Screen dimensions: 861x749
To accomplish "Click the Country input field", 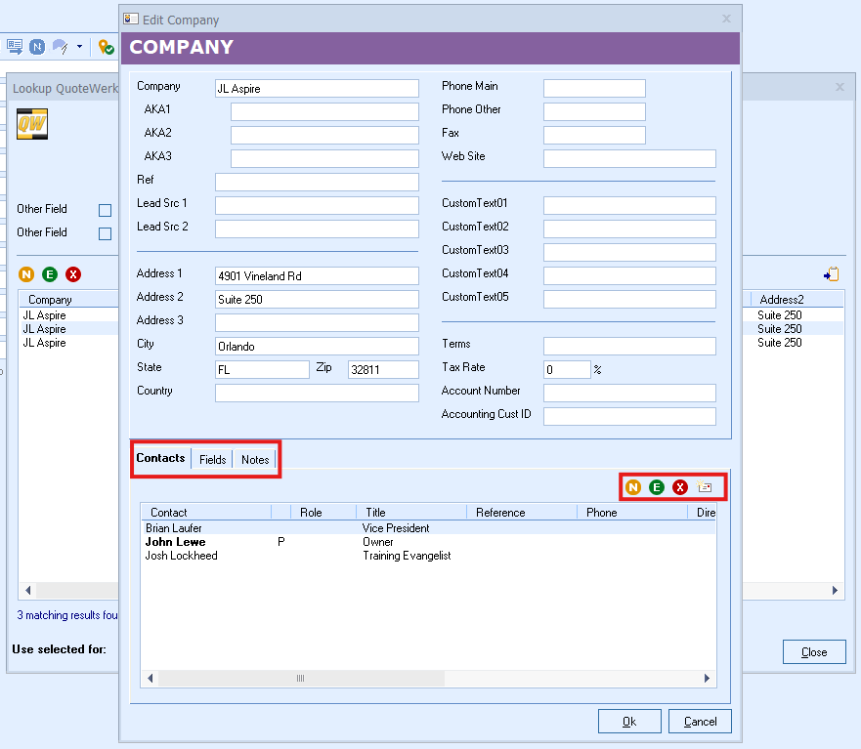I will click(317, 393).
